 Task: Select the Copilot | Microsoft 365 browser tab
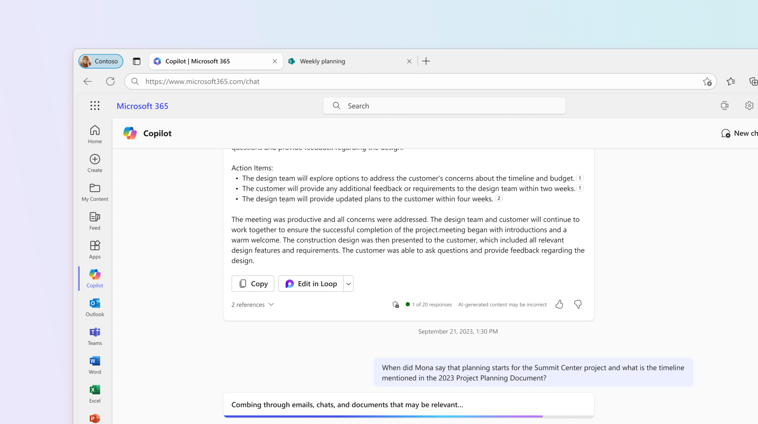(198, 61)
